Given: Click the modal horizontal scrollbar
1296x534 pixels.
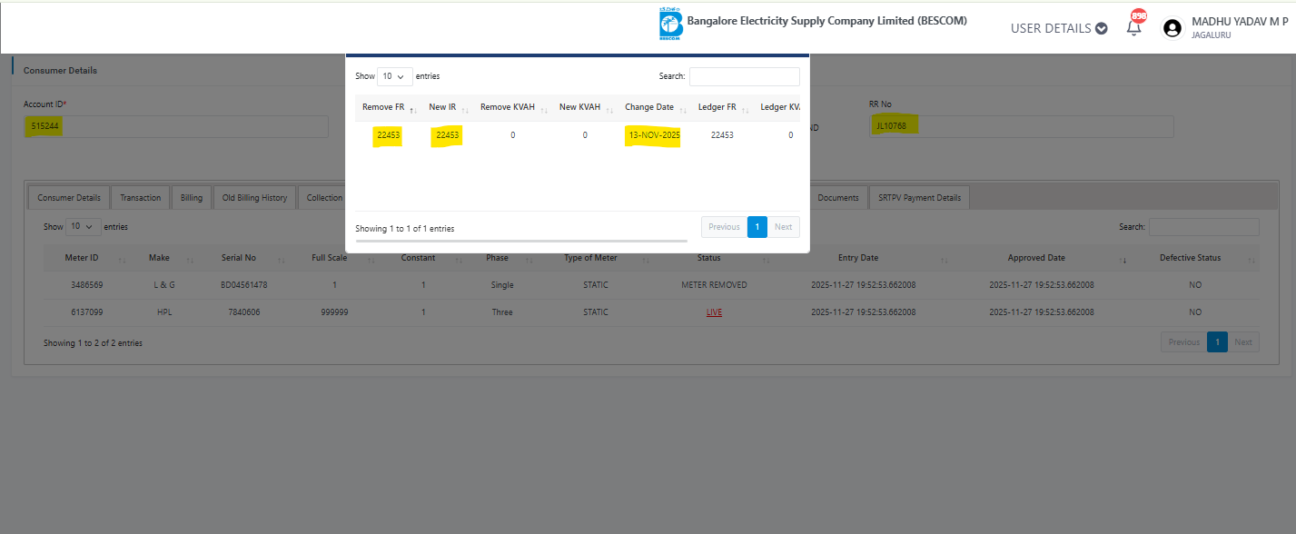Looking at the screenshot, I should pos(521,242).
